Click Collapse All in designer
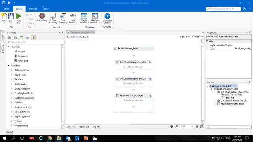This screenshot has width=253, height=142. point(198,37)
